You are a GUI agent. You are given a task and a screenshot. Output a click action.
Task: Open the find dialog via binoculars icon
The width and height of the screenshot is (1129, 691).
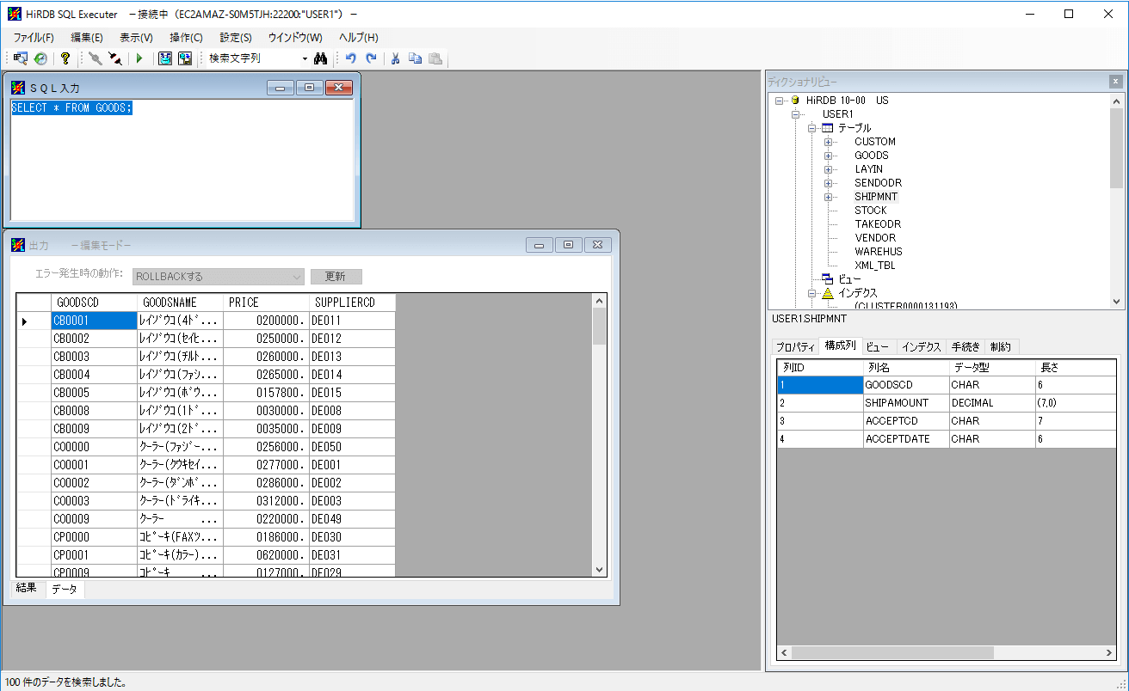pyautogui.click(x=321, y=58)
